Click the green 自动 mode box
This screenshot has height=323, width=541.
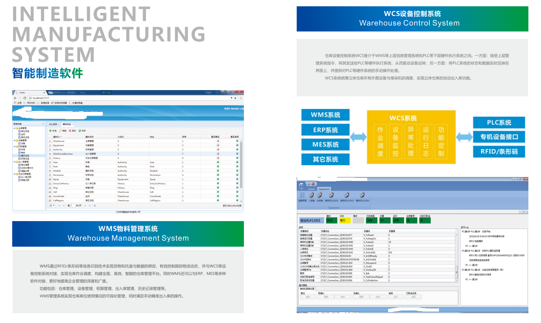[x=332, y=220]
